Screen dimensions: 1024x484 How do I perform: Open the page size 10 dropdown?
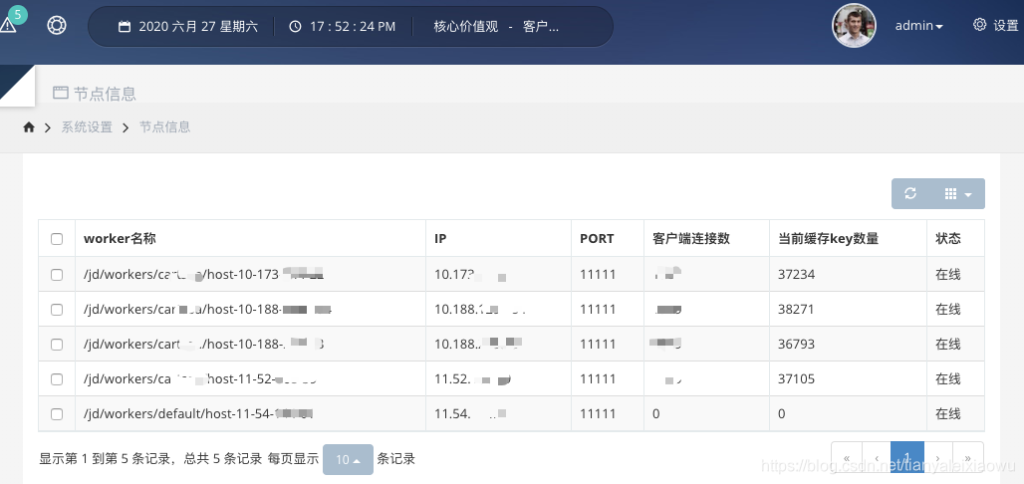348,460
